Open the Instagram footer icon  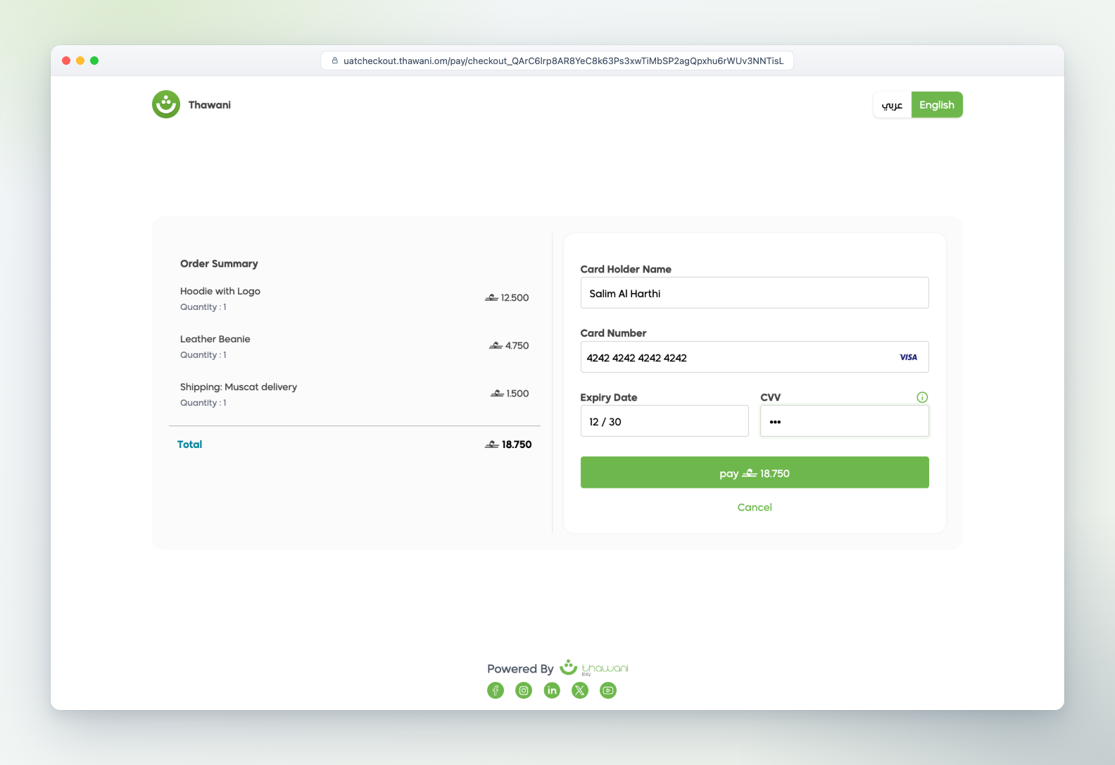pyautogui.click(x=524, y=690)
